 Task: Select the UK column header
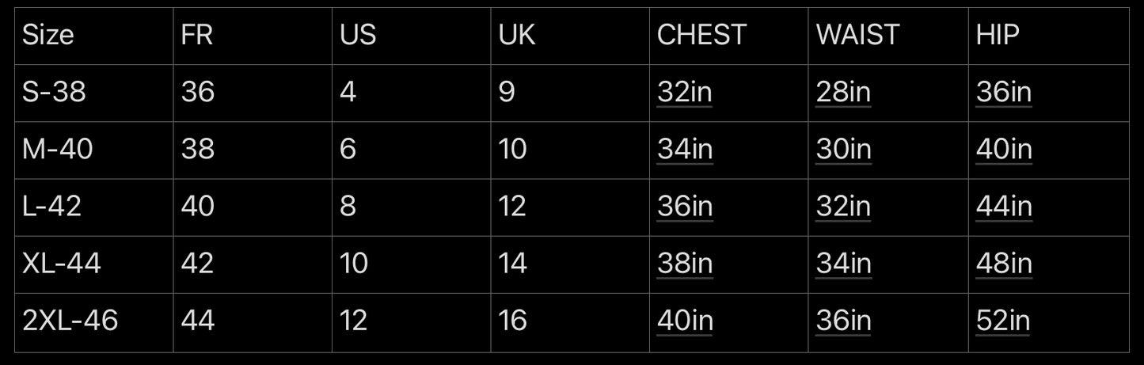point(570,36)
